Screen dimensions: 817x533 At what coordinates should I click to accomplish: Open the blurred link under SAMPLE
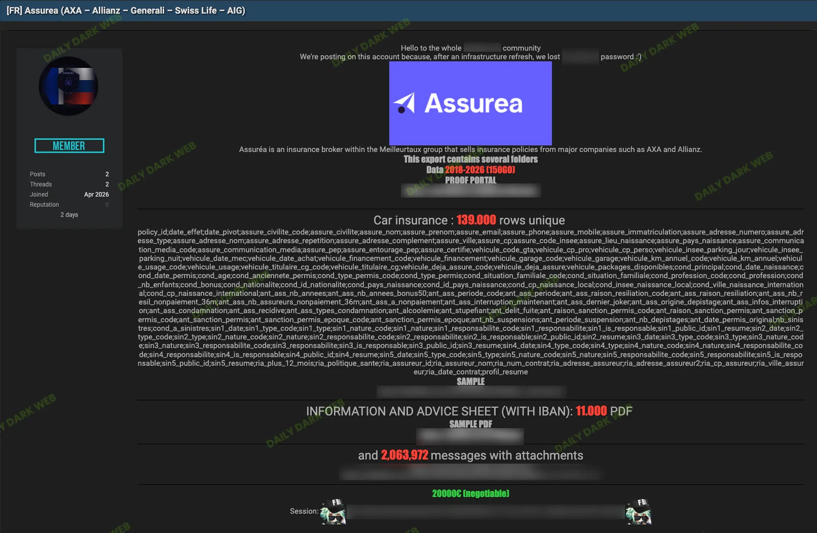(470, 391)
